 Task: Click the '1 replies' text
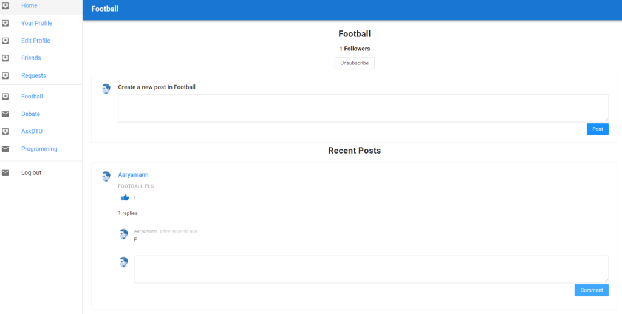coord(128,213)
